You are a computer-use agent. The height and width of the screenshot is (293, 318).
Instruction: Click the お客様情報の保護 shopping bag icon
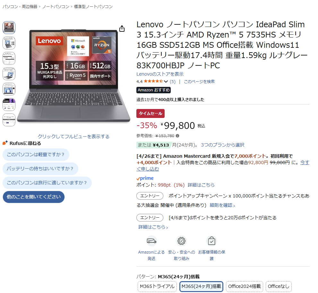211,241
